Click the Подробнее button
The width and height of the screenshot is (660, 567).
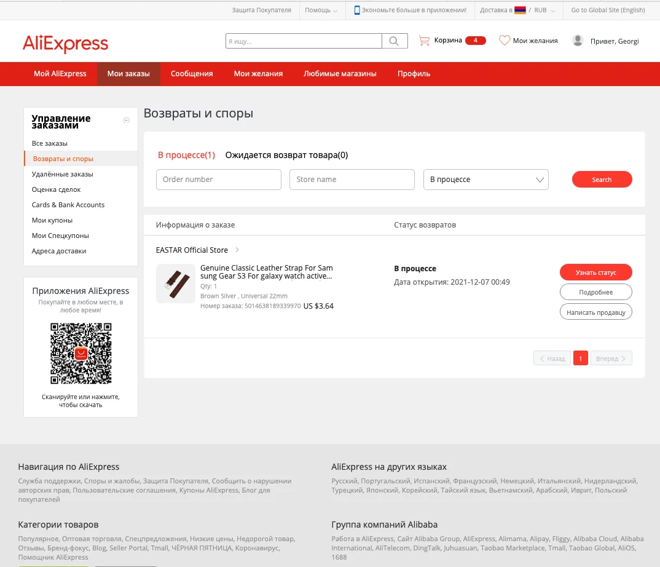point(596,292)
